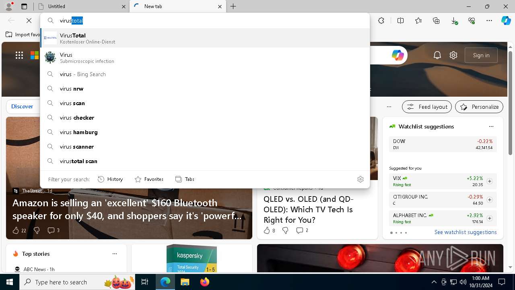Open the Windows Start menu

point(10,282)
